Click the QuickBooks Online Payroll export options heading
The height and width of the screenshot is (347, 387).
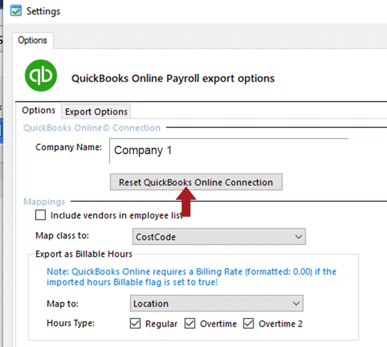point(173,79)
